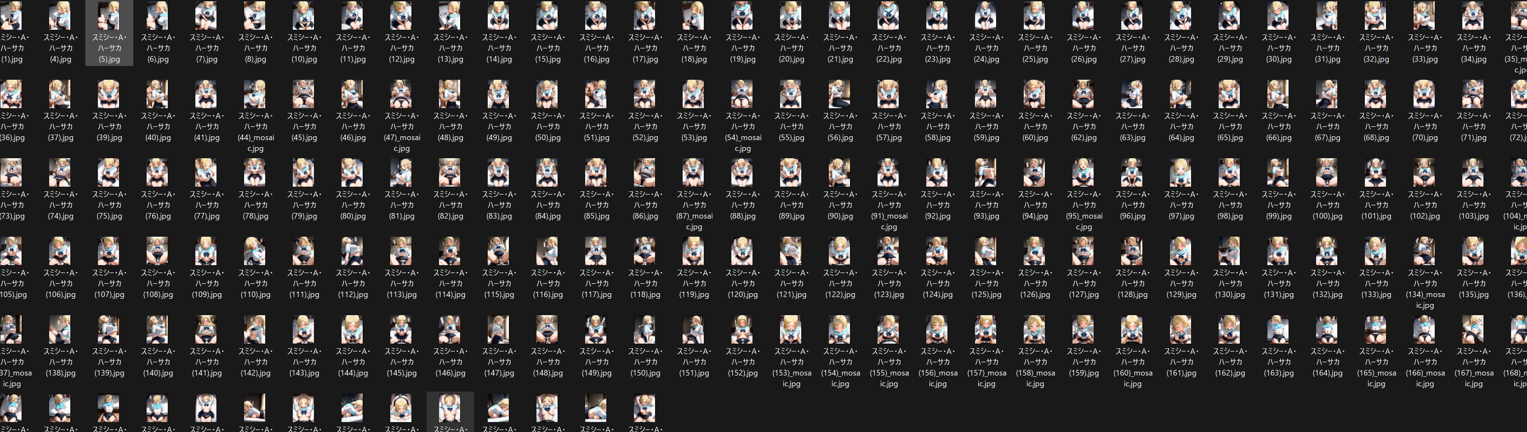
Task: Click the thumbnail of file (60).jpg
Action: pos(1035,94)
